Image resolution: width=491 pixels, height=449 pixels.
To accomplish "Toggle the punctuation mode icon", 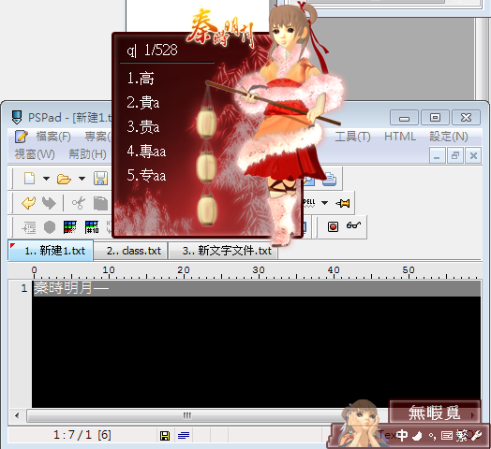I will click(x=433, y=436).
